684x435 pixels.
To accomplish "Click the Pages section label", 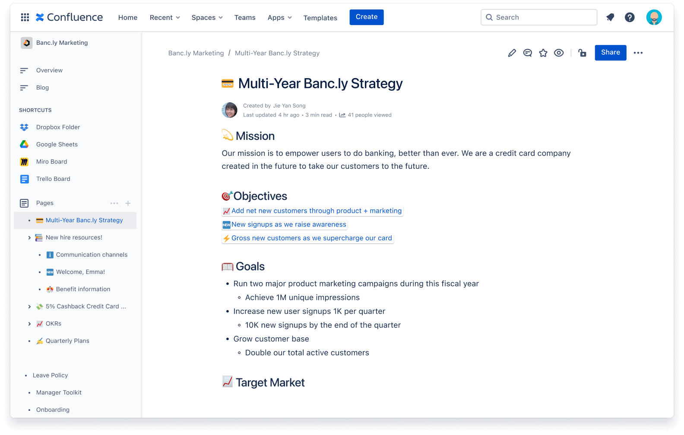I will 45,203.
